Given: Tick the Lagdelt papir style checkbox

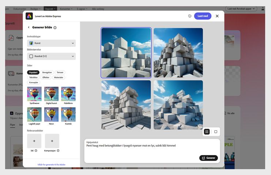Looking at the screenshot, I should coord(31,111).
